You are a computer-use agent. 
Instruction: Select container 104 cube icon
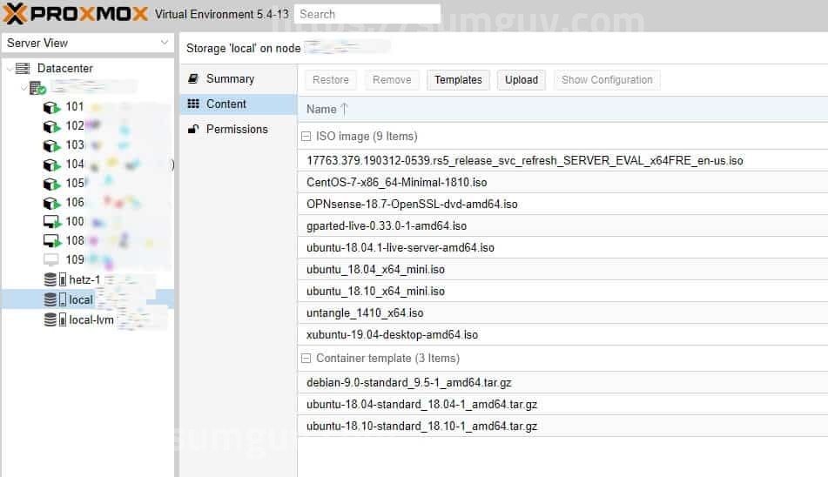51,165
